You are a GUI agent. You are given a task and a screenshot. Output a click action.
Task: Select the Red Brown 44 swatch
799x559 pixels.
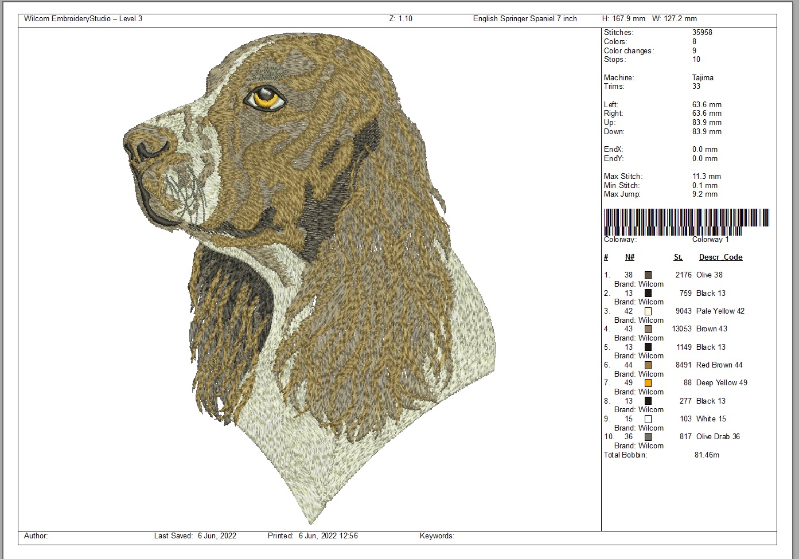click(x=648, y=365)
